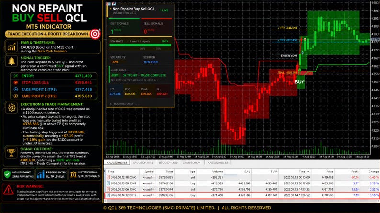The height and width of the screenshot is (213, 380).
Task: Click the blue Take Profit 1 icon
Action: pos(16,89)
